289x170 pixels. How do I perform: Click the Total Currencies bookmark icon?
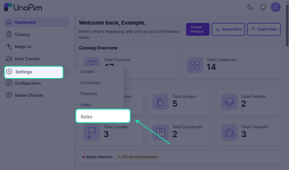click(160, 132)
